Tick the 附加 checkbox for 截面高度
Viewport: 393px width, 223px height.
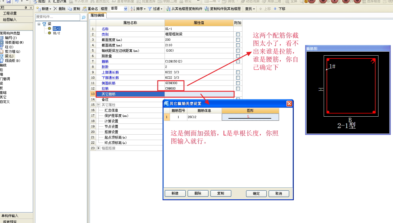238,45
